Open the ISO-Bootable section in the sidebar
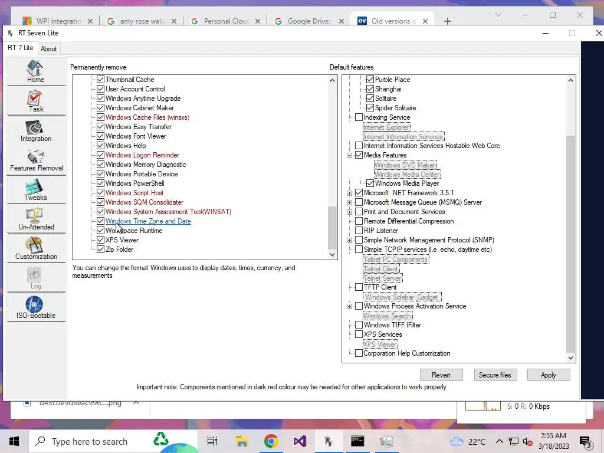Screen dimensions: 604x453 coord(36,308)
